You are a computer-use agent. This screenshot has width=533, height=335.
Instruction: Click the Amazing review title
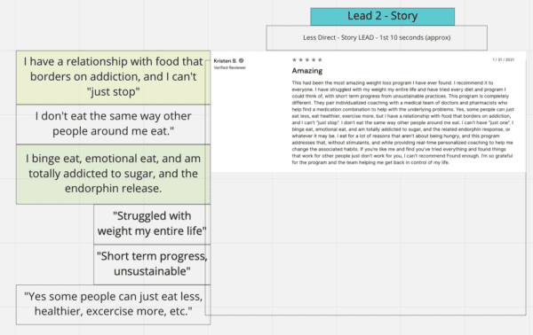[x=307, y=71]
